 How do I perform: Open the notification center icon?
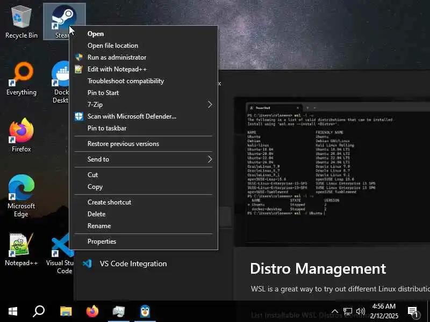[412, 312]
